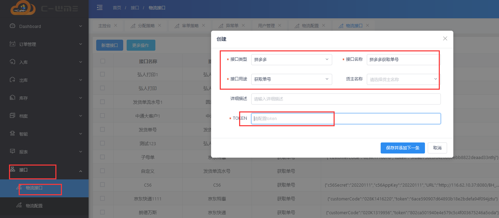
Task: Expand the 订单管理 sidebar menu
Action: pyautogui.click(x=81, y=44)
